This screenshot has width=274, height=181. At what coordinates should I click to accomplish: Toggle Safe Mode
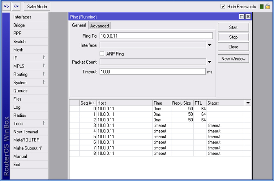pyautogui.click(x=37, y=7)
